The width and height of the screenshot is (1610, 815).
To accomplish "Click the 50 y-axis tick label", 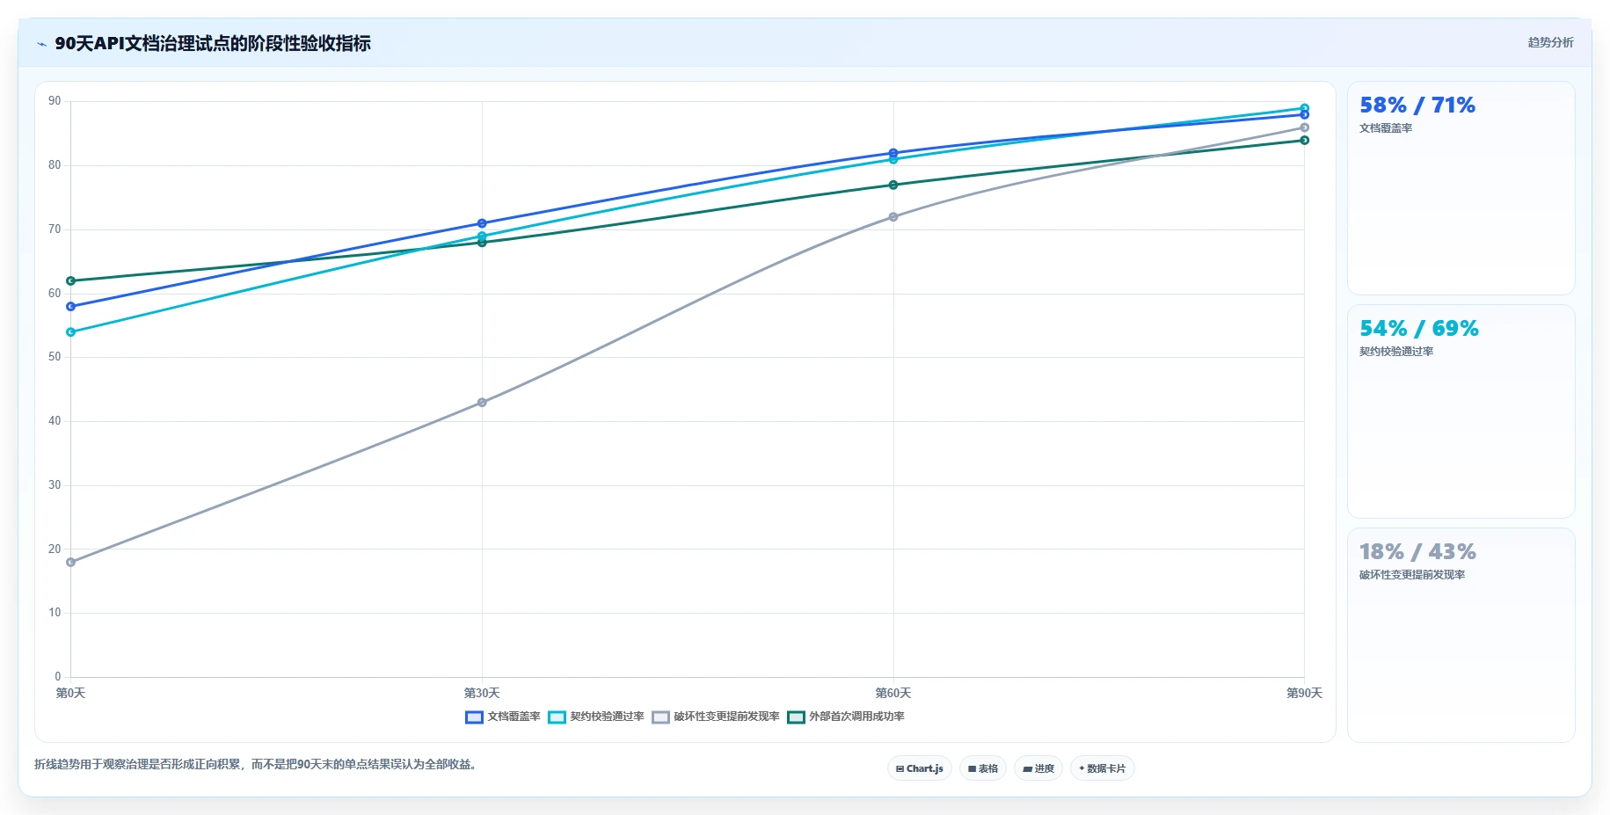I will click(x=55, y=357).
